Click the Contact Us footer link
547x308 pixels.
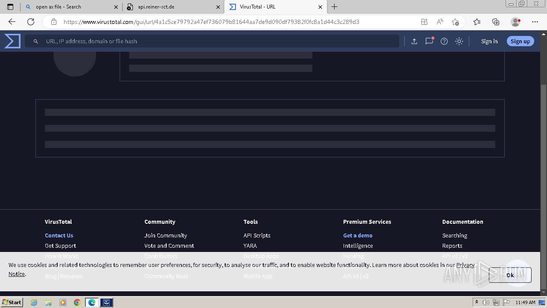point(59,235)
